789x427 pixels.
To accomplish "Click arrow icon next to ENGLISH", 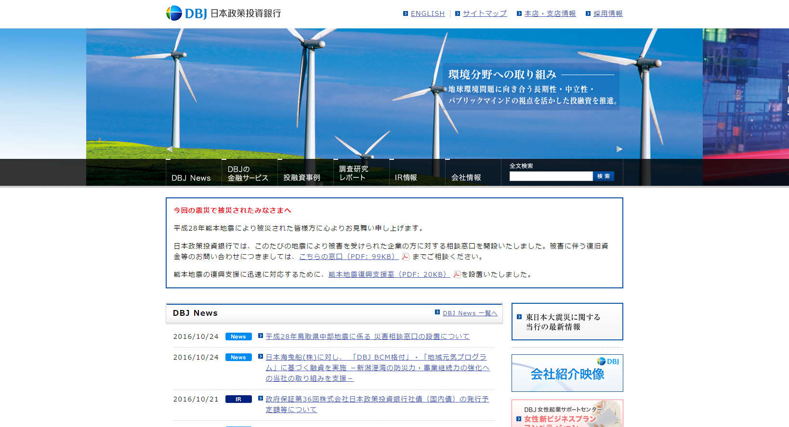I will click(406, 13).
